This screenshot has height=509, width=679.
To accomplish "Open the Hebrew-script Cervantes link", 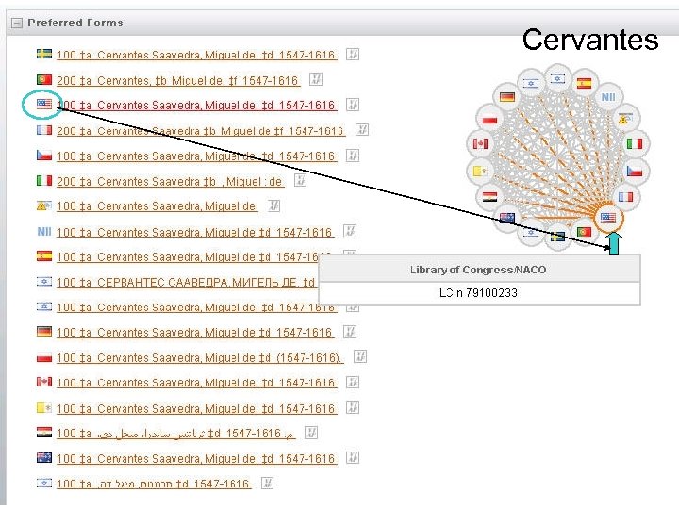I will 154,484.
